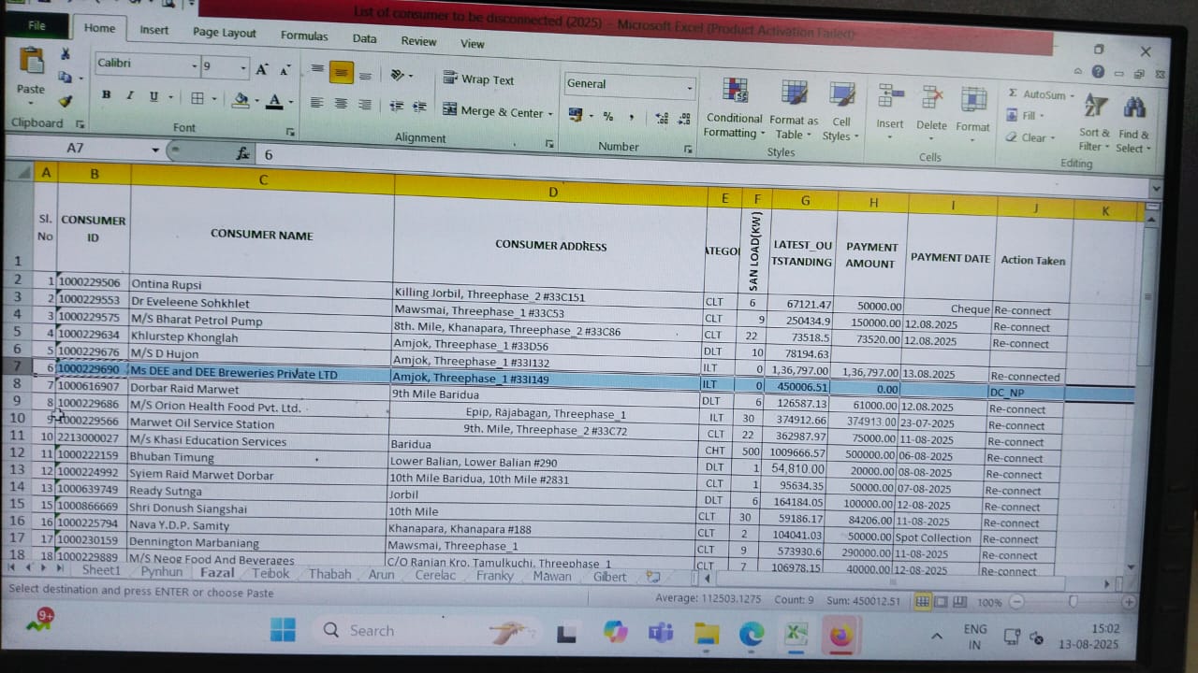Insert a new worksheet tab
This screenshot has width=1198, height=673.
[653, 578]
